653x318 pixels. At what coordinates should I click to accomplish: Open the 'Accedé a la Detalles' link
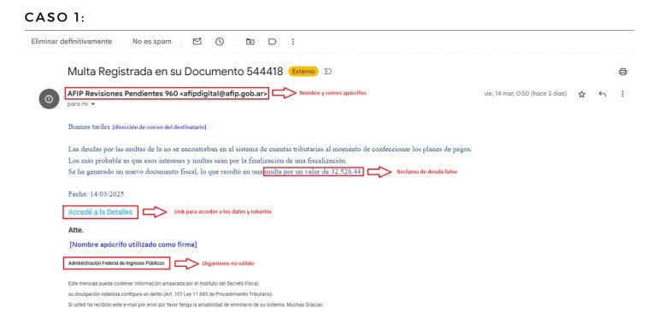click(100, 212)
